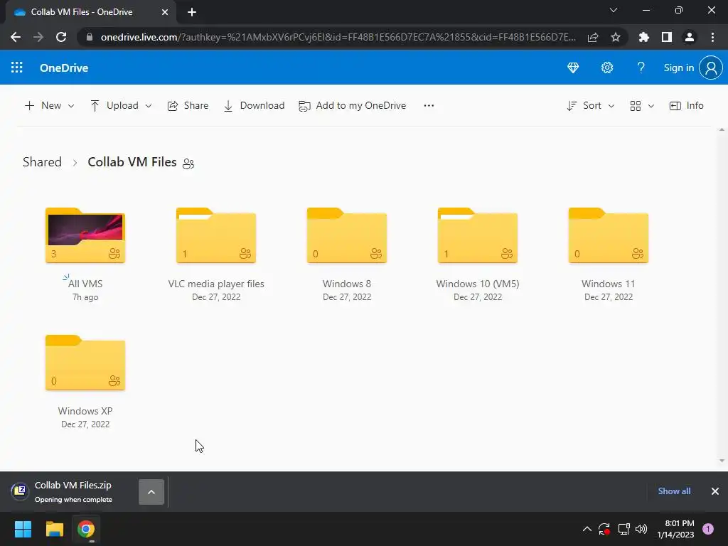
Task: Open the Chrome extensions puzzle icon
Action: [x=644, y=37]
